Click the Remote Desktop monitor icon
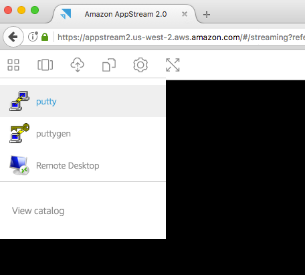Screen dimensions: 305x275 [x=19, y=165]
